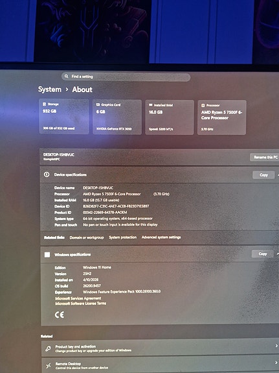Click the search magnifier icon
279x373 pixels.
pyautogui.click(x=66, y=77)
